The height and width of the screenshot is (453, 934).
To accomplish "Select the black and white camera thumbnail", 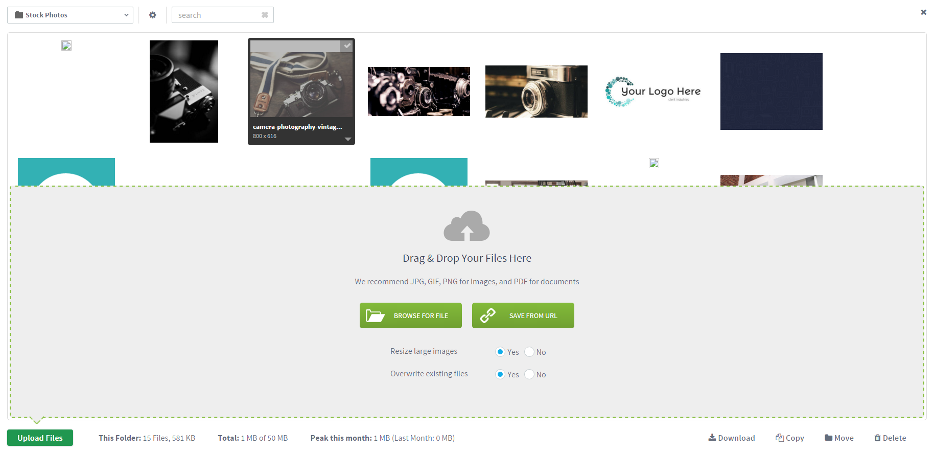I will 184,92.
